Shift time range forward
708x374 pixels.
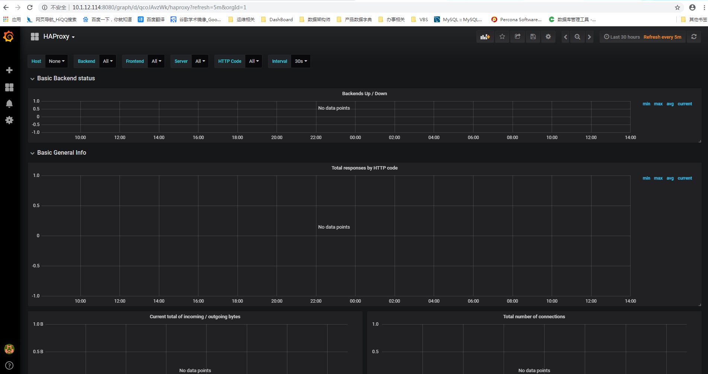click(x=589, y=37)
